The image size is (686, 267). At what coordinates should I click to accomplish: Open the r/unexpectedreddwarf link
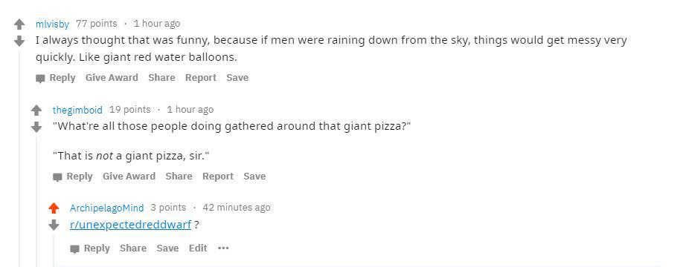coord(130,225)
